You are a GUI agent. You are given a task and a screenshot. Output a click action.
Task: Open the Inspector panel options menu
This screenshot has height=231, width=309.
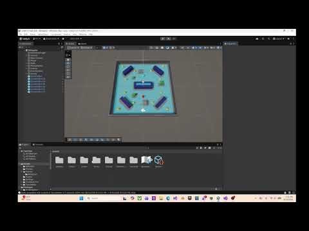294,44
